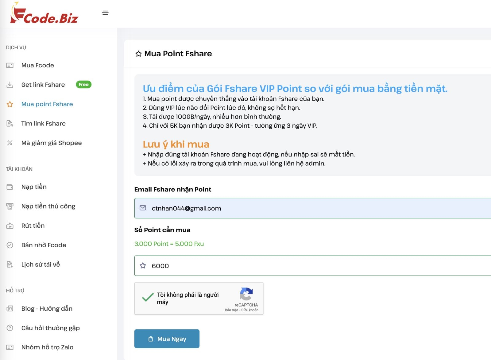
Task: Select the Mua Fcode envelope icon
Action: 10,65
